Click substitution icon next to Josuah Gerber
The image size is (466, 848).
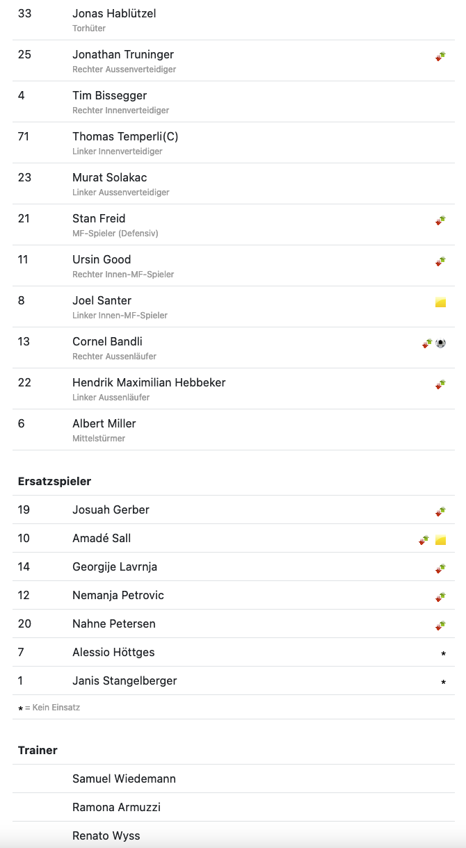pos(440,512)
